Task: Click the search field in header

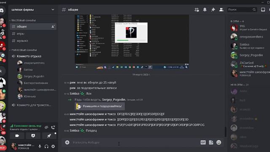Action: click(242, 10)
